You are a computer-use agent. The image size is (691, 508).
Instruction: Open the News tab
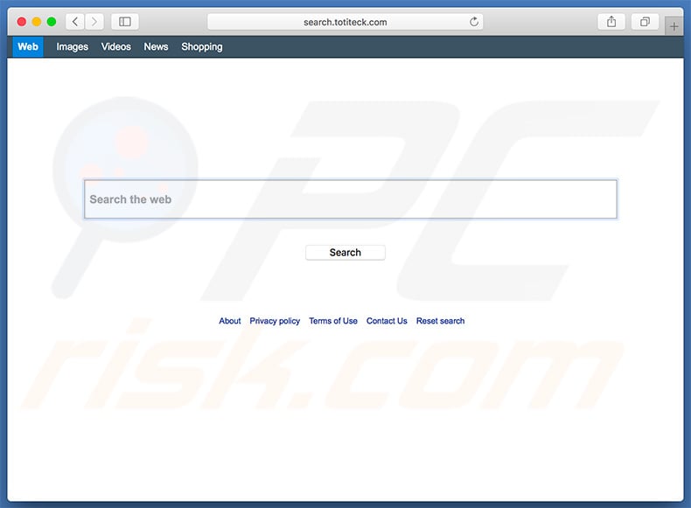pyautogui.click(x=156, y=46)
